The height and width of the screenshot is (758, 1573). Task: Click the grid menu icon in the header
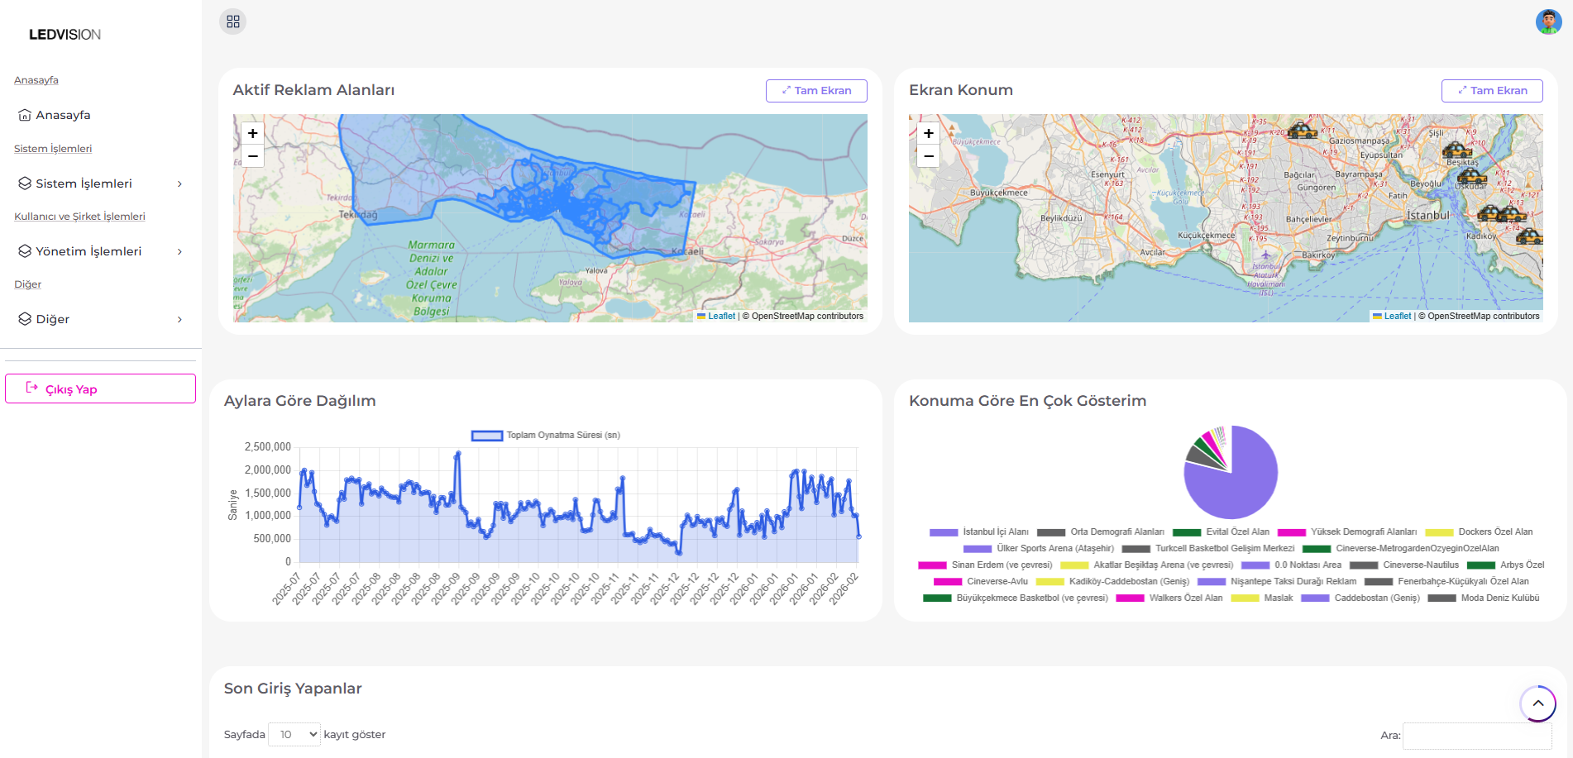coord(232,21)
